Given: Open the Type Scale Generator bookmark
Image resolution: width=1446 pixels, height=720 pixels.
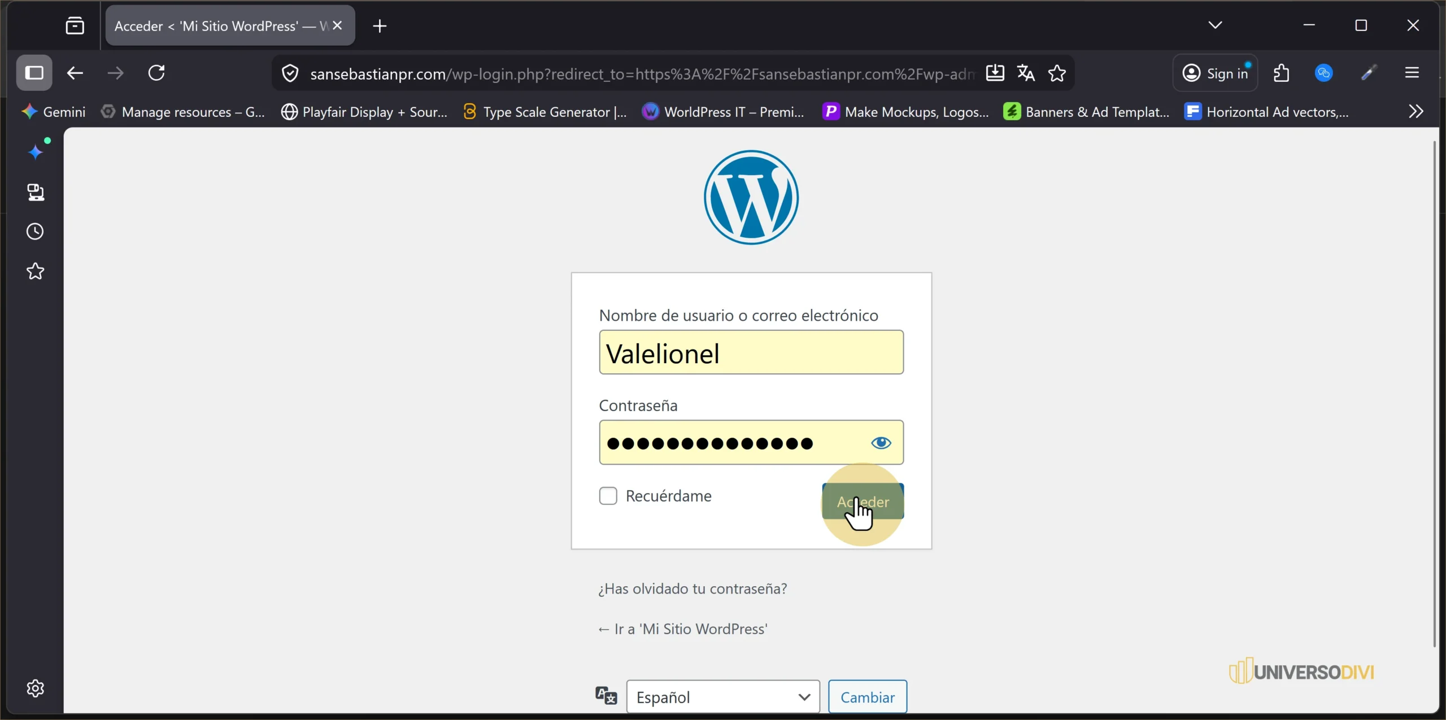Looking at the screenshot, I should (545, 112).
